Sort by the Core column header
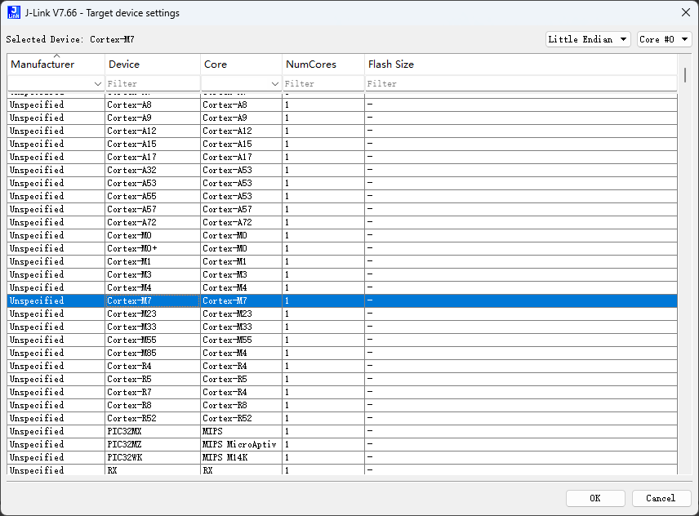 tap(241, 64)
